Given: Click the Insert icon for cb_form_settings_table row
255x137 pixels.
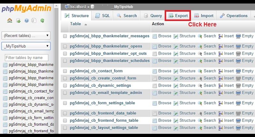Looking at the screenshot, I should pos(221,103).
